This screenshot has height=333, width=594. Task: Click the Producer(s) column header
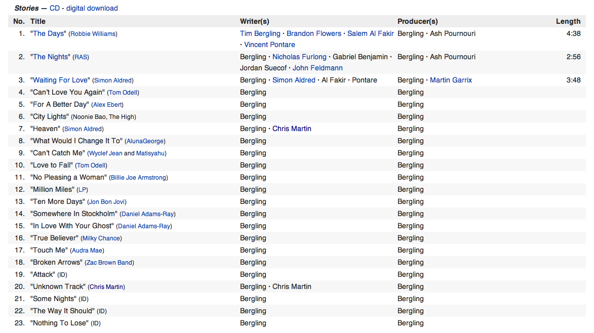pyautogui.click(x=417, y=21)
